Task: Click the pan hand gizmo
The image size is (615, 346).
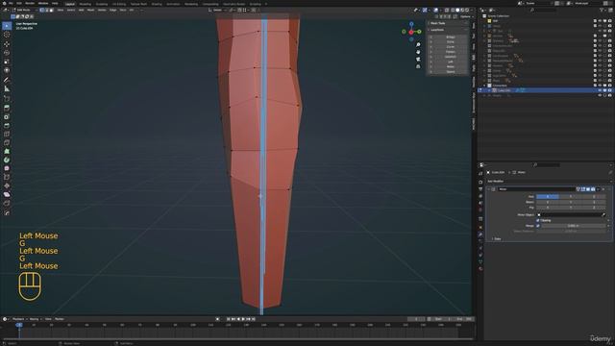Action: [x=418, y=52]
